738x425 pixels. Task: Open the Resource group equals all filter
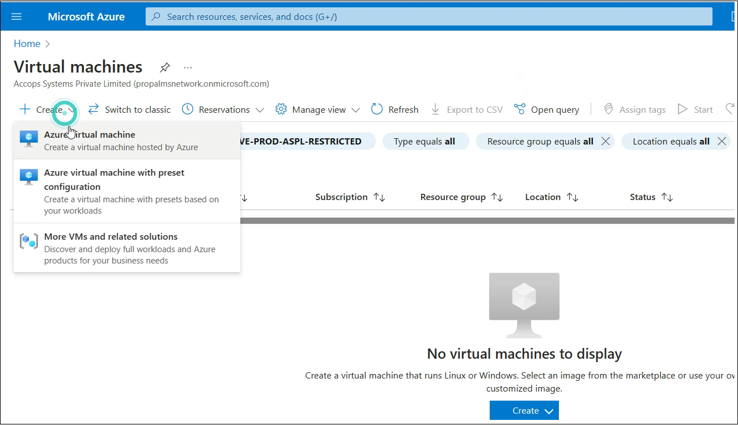540,141
